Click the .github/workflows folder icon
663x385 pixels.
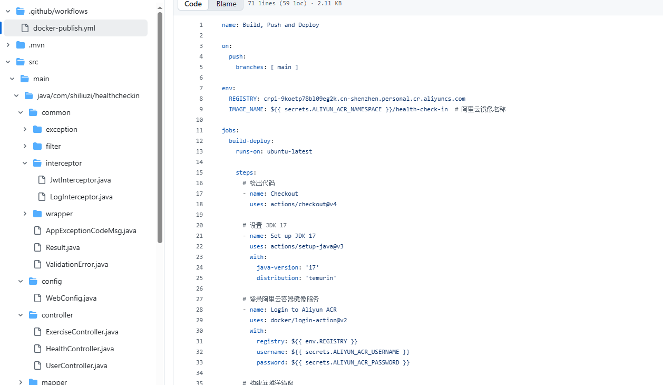pyautogui.click(x=21, y=11)
